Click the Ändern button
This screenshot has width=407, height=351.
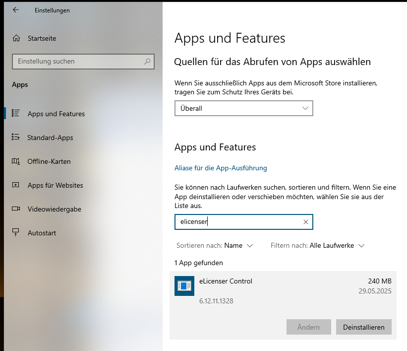pyautogui.click(x=309, y=327)
